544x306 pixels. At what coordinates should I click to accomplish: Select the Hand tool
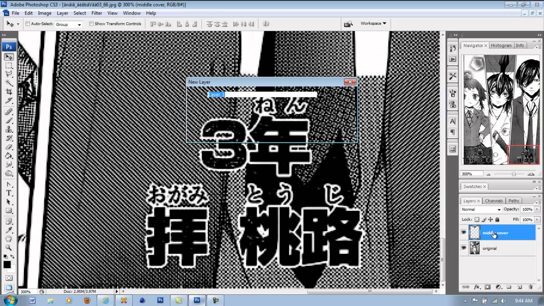click(x=8, y=239)
